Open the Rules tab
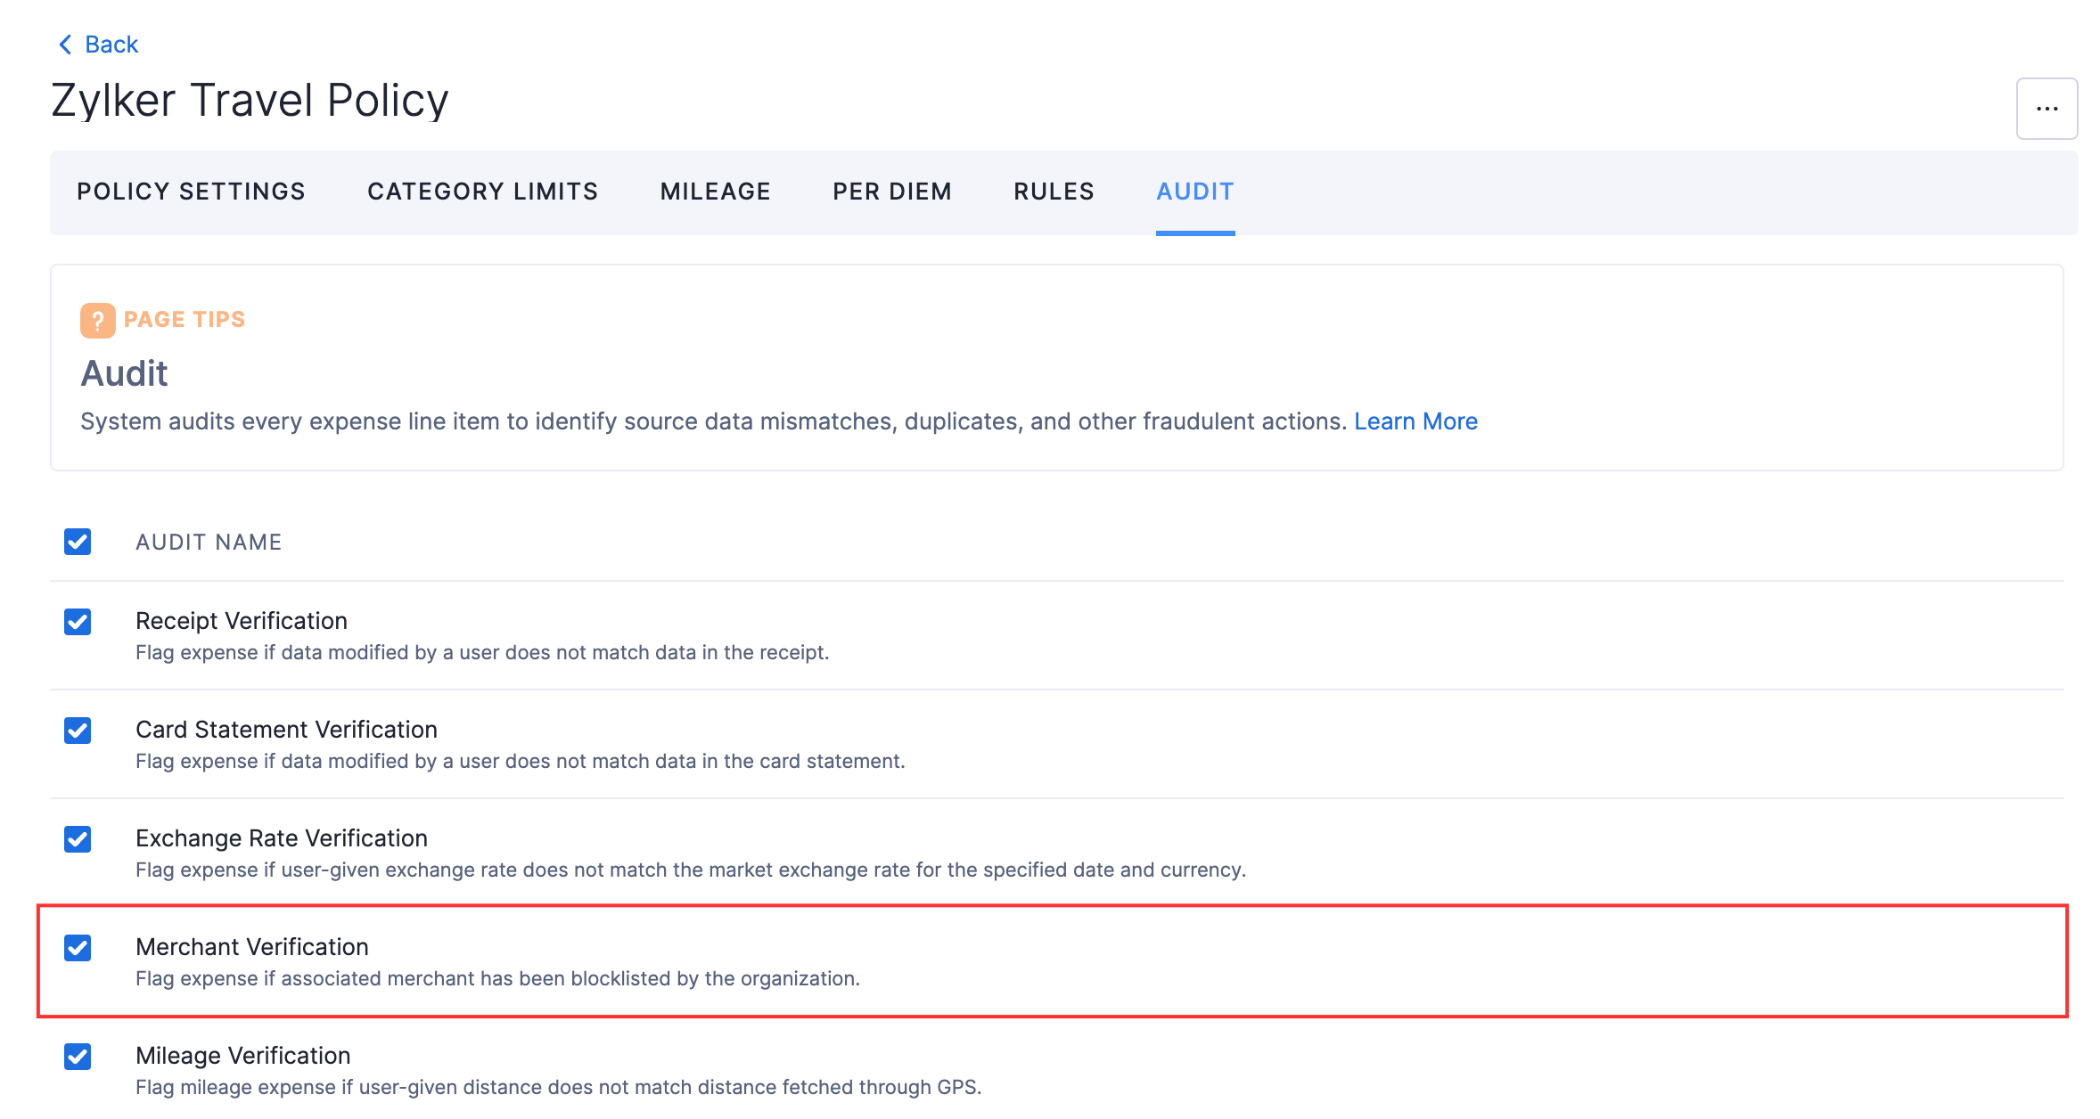Viewport: 2100px width, 1119px height. pyautogui.click(x=1054, y=192)
